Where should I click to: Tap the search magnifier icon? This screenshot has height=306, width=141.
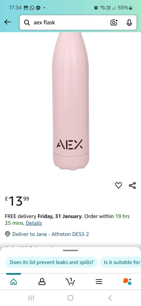pyautogui.click(x=27, y=23)
